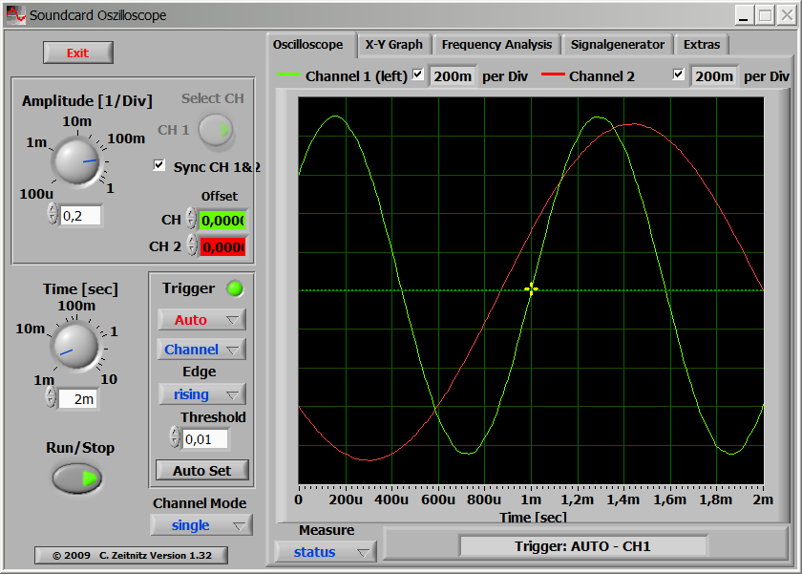
Task: Open the Extras tab
Action: click(701, 45)
